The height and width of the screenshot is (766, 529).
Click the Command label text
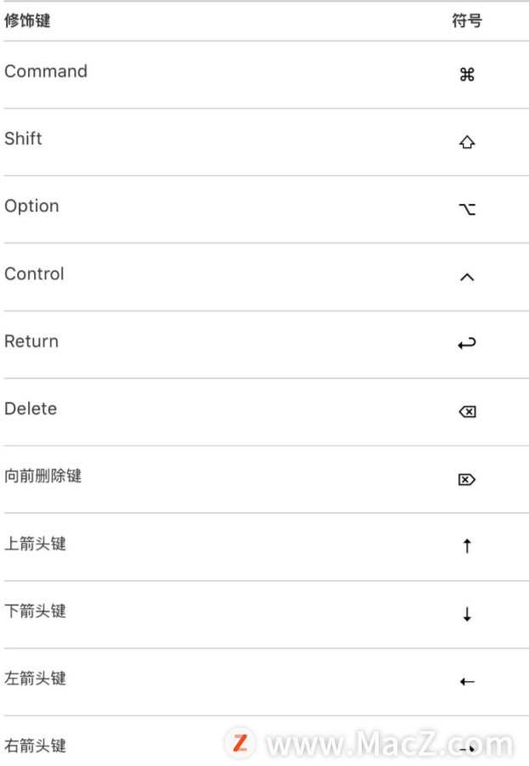(x=46, y=71)
